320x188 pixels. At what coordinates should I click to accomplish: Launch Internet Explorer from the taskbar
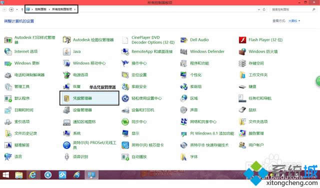click(32, 175)
